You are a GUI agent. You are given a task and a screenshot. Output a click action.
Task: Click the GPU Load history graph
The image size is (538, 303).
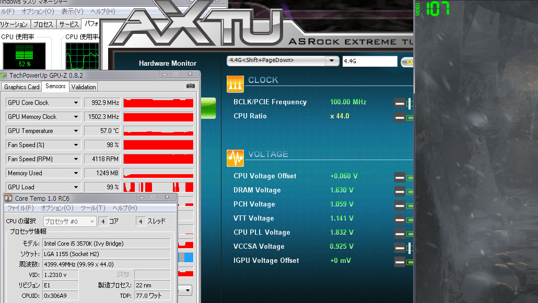tap(158, 187)
